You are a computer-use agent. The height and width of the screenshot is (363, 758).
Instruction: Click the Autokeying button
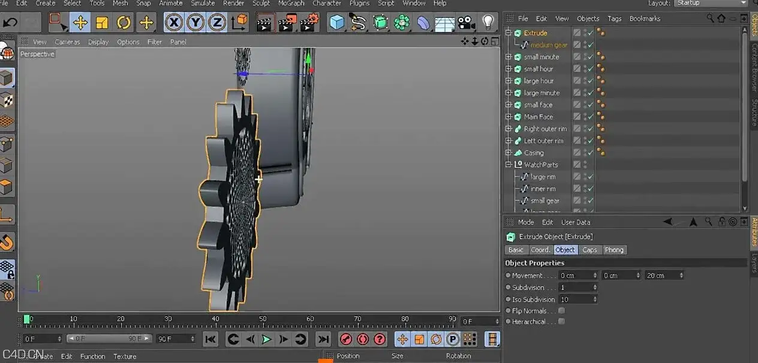pyautogui.click(x=363, y=340)
